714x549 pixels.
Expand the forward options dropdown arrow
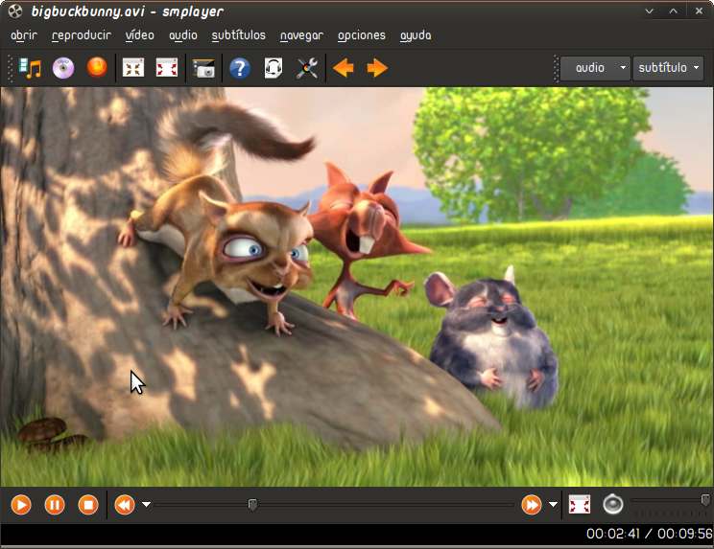(x=553, y=505)
